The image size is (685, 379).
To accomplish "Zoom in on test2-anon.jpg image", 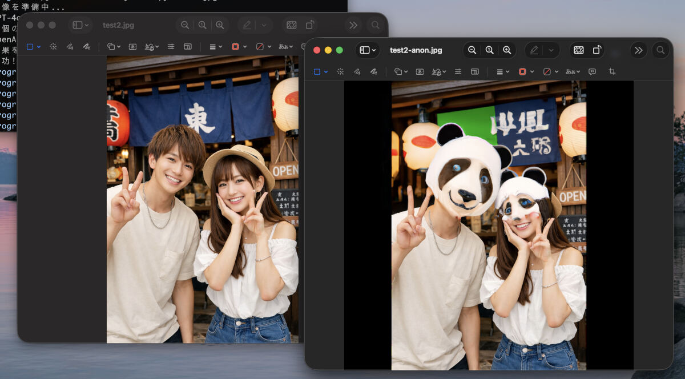I will pyautogui.click(x=507, y=50).
